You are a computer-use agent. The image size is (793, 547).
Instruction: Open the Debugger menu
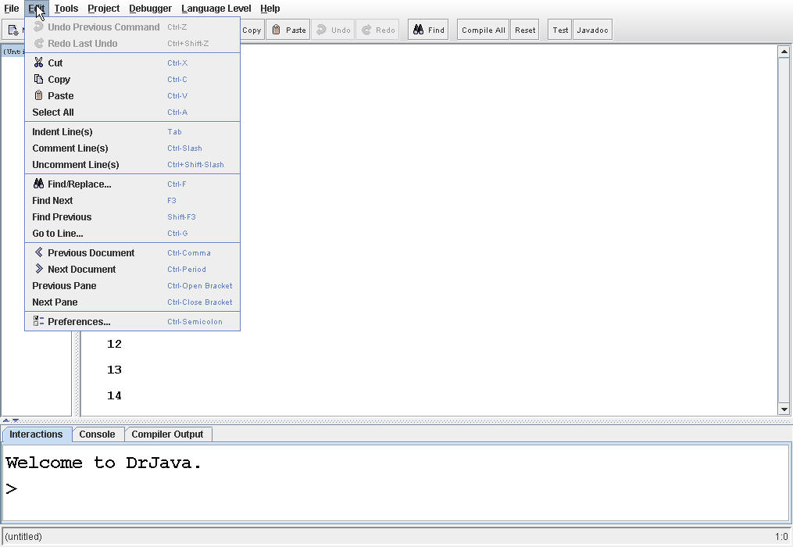pyautogui.click(x=150, y=8)
